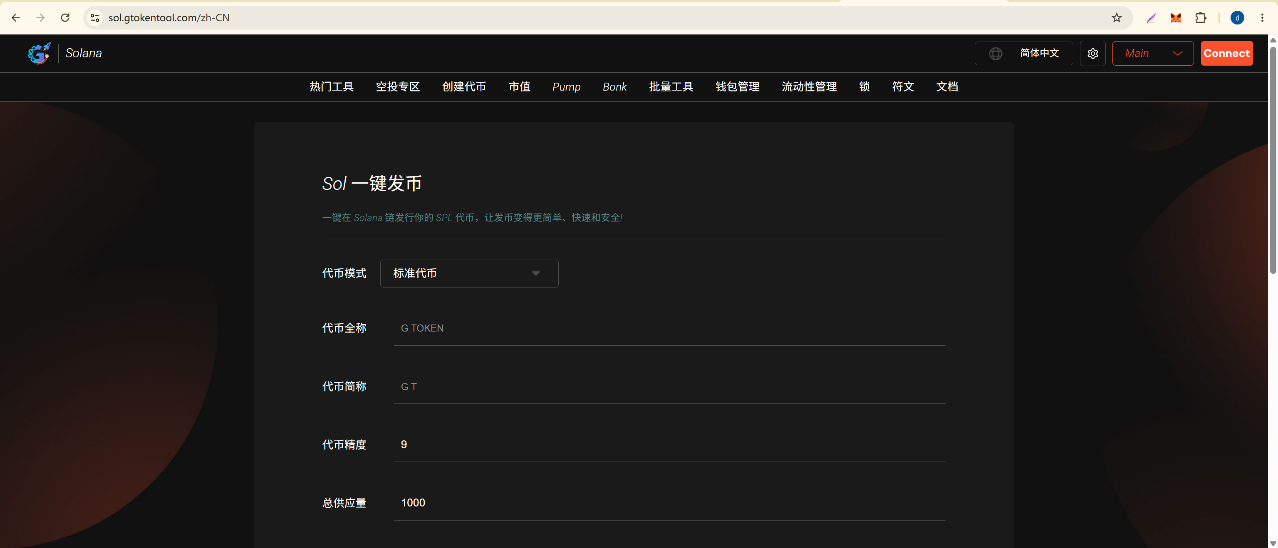Click the 总供应量 label
This screenshot has width=1278, height=548.
(x=344, y=504)
